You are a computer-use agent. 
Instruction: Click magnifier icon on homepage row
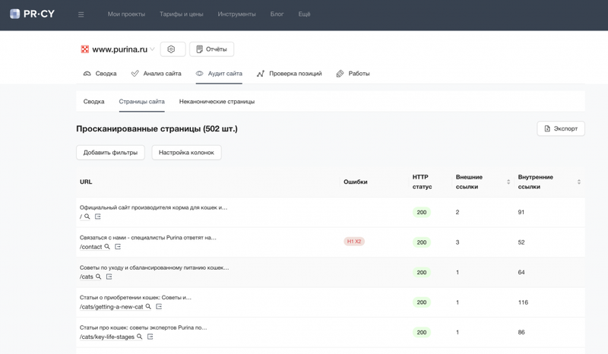coord(87,217)
